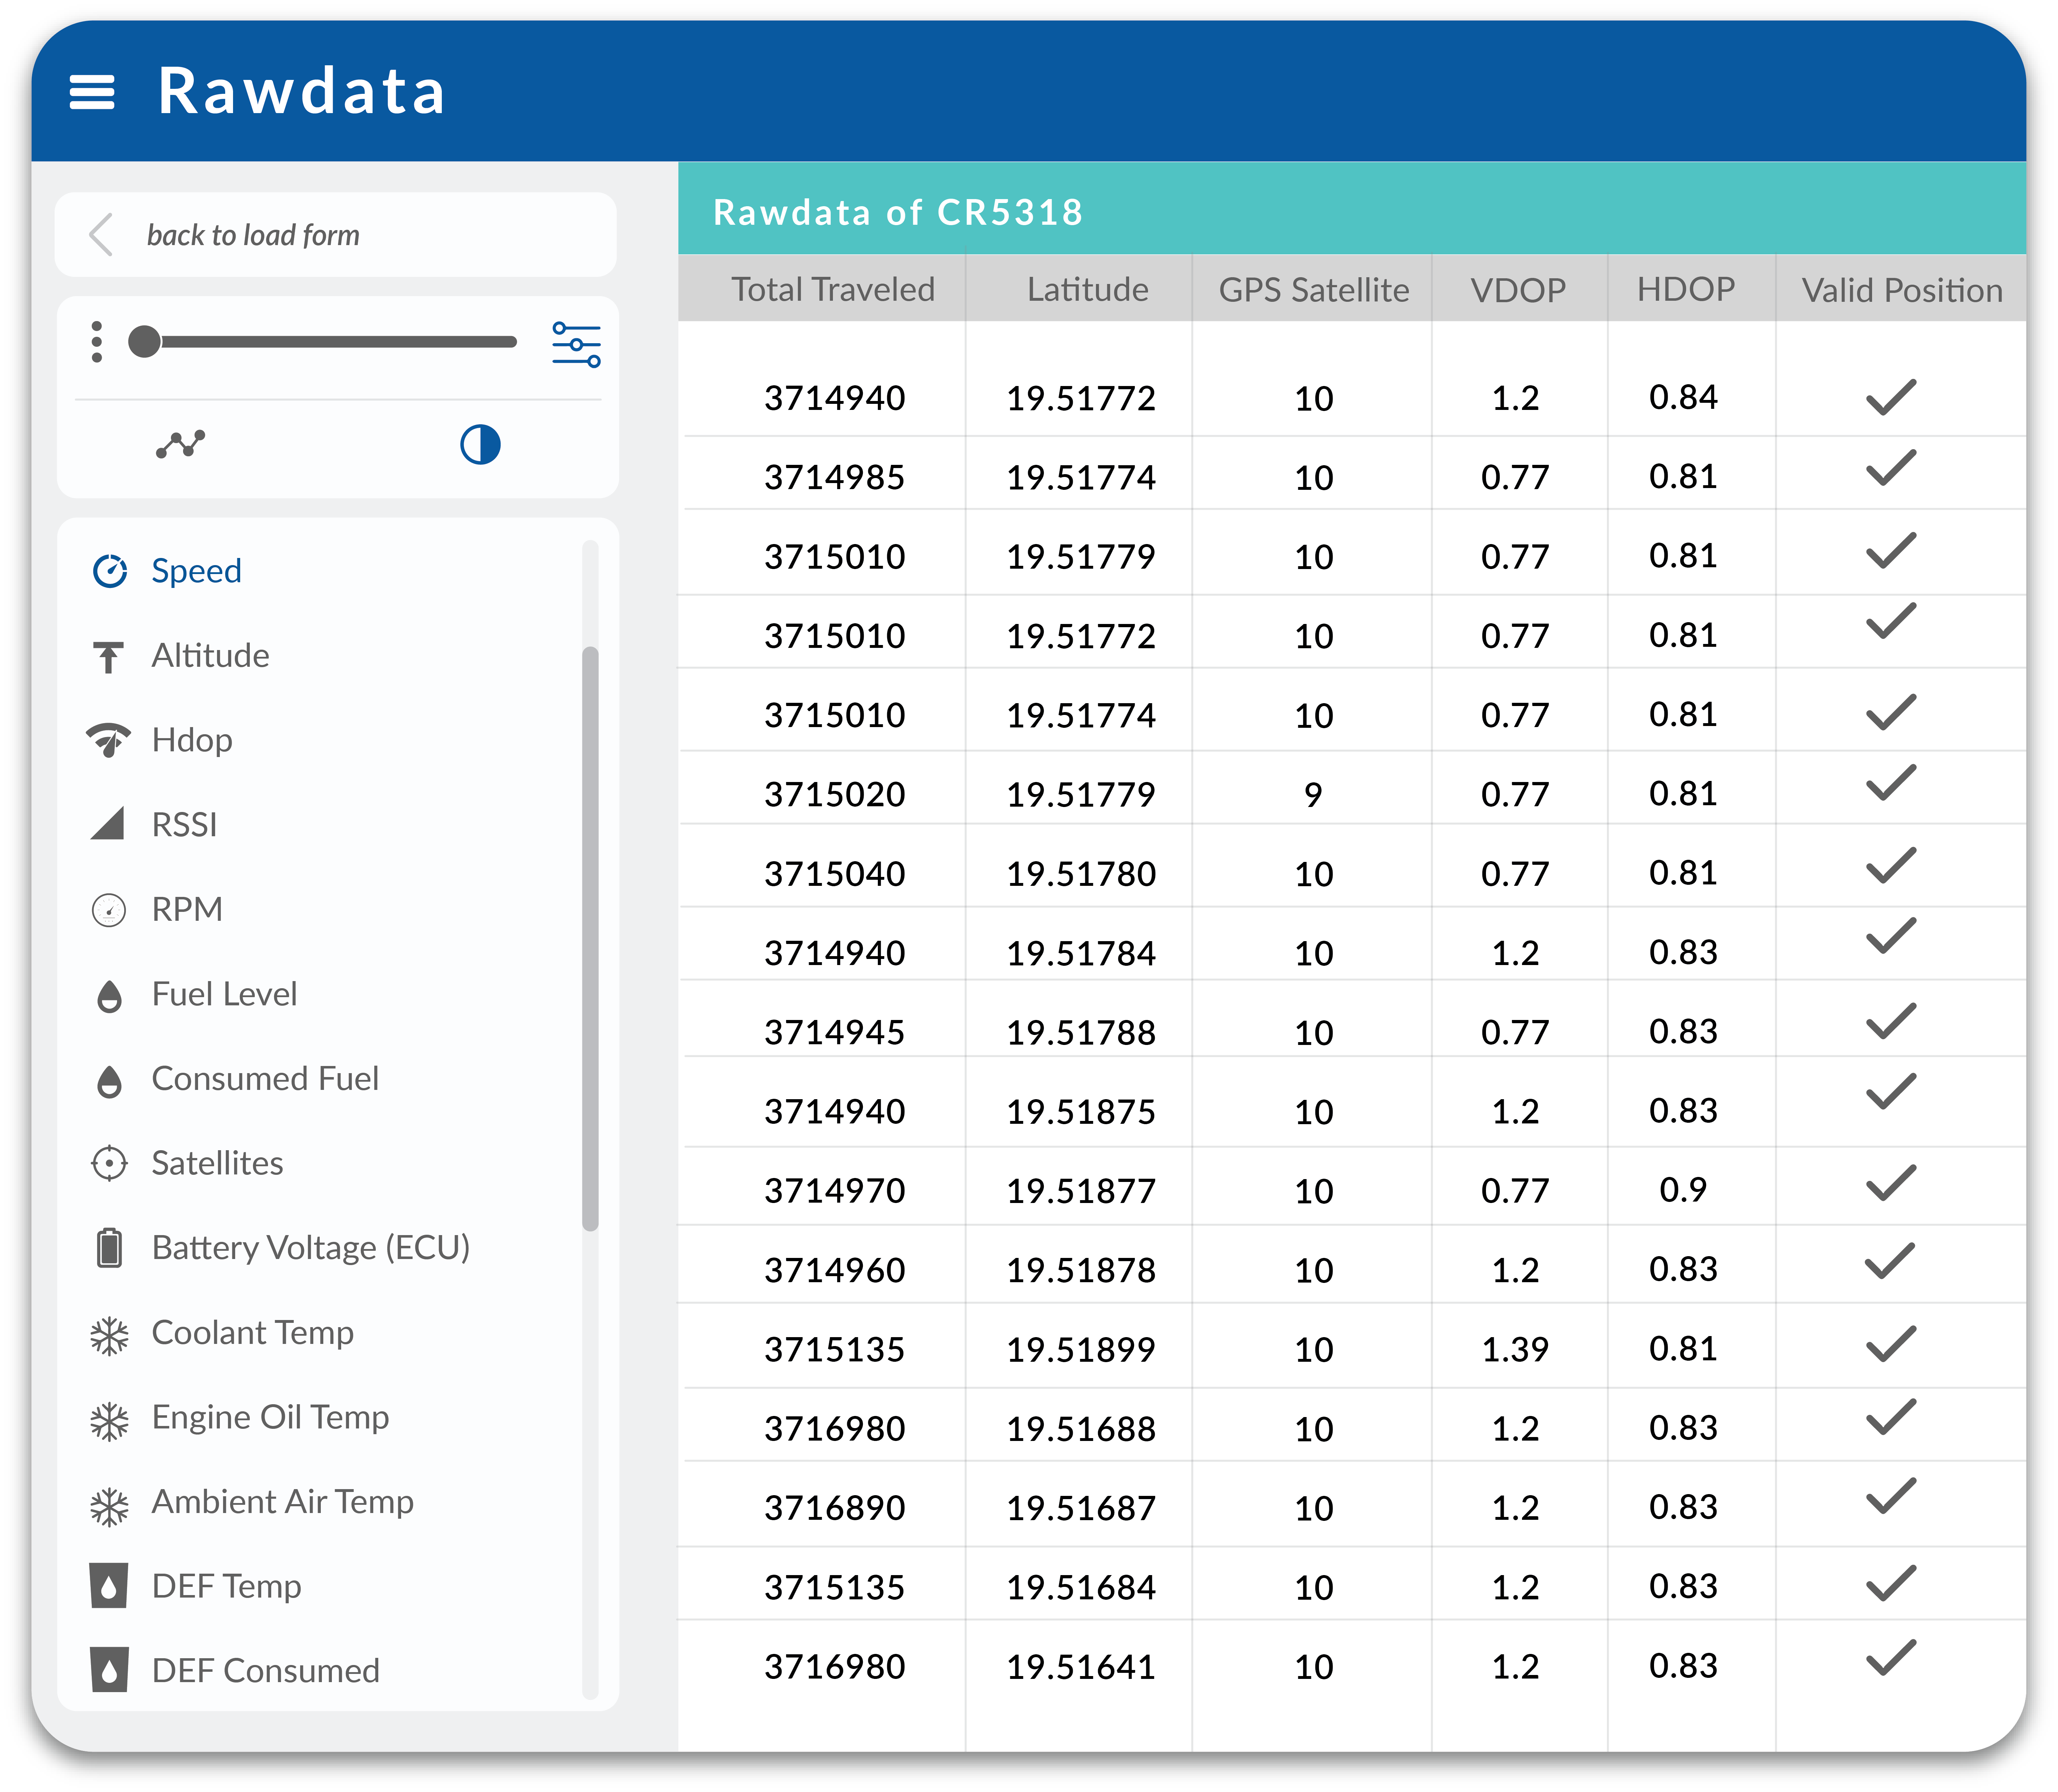
Task: Toggle the contrast half-circle icon
Action: pyautogui.click(x=480, y=444)
